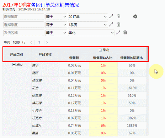Click the 选择季度 field box

23,25
